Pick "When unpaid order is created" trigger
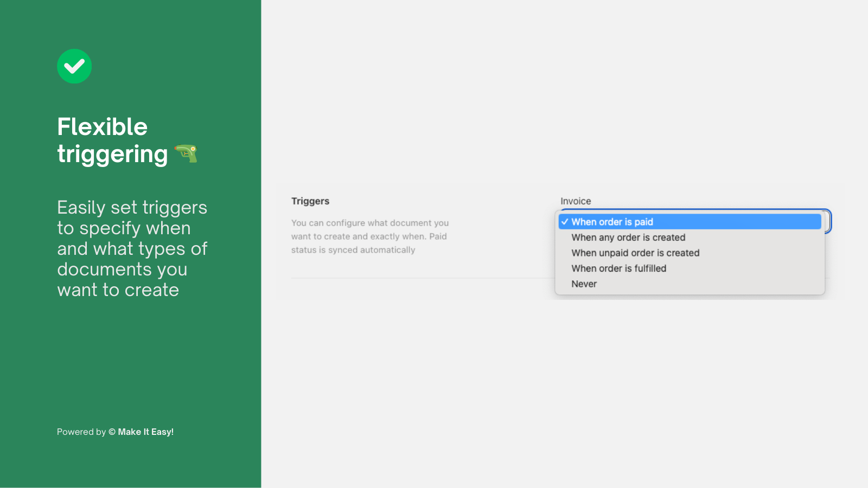The image size is (868, 488). pyautogui.click(x=635, y=253)
